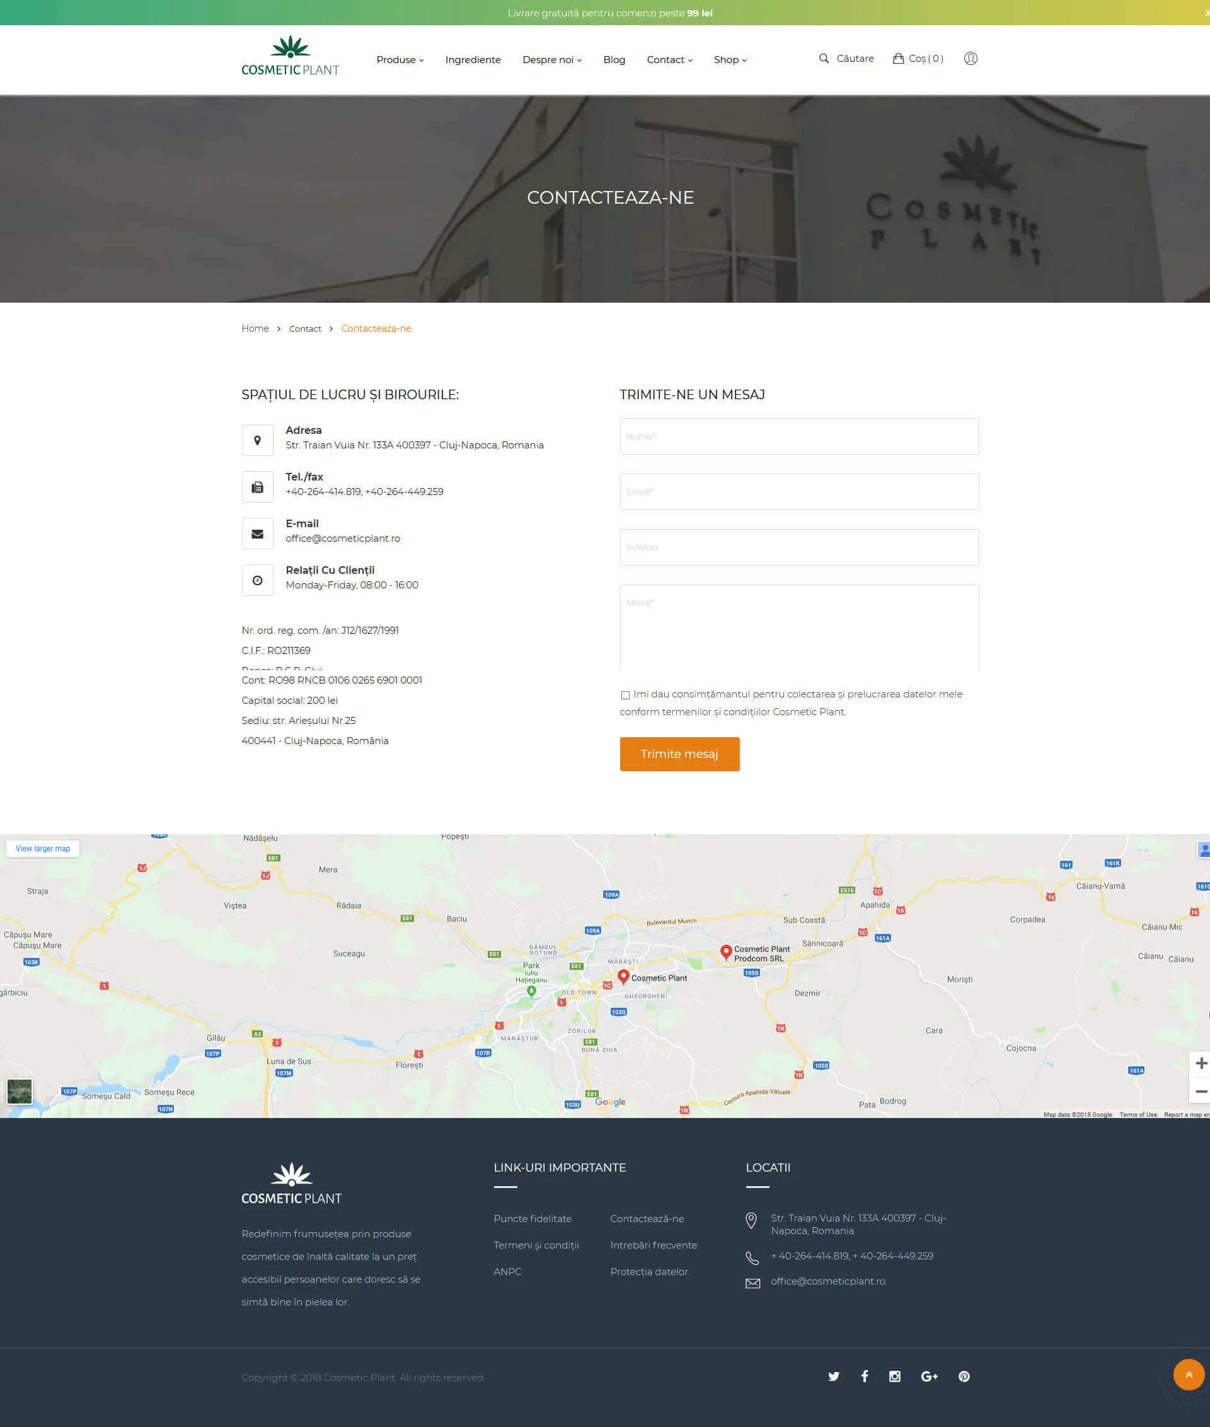Focus the Email input field
The image size is (1210, 1427).
[x=799, y=491]
